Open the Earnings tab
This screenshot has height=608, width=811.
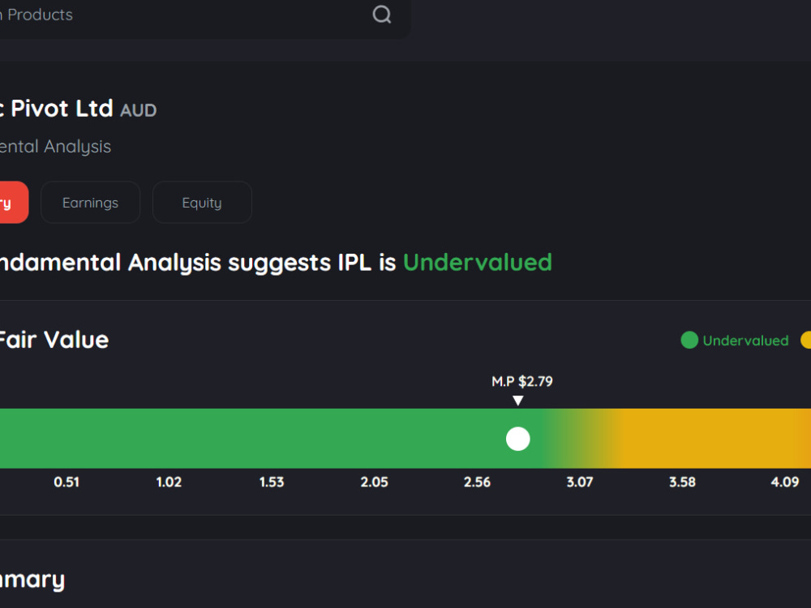pyautogui.click(x=91, y=203)
